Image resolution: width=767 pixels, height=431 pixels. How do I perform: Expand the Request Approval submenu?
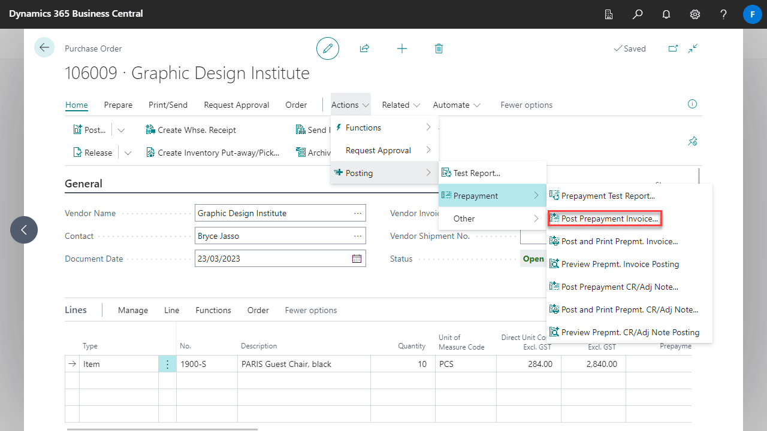pos(385,150)
